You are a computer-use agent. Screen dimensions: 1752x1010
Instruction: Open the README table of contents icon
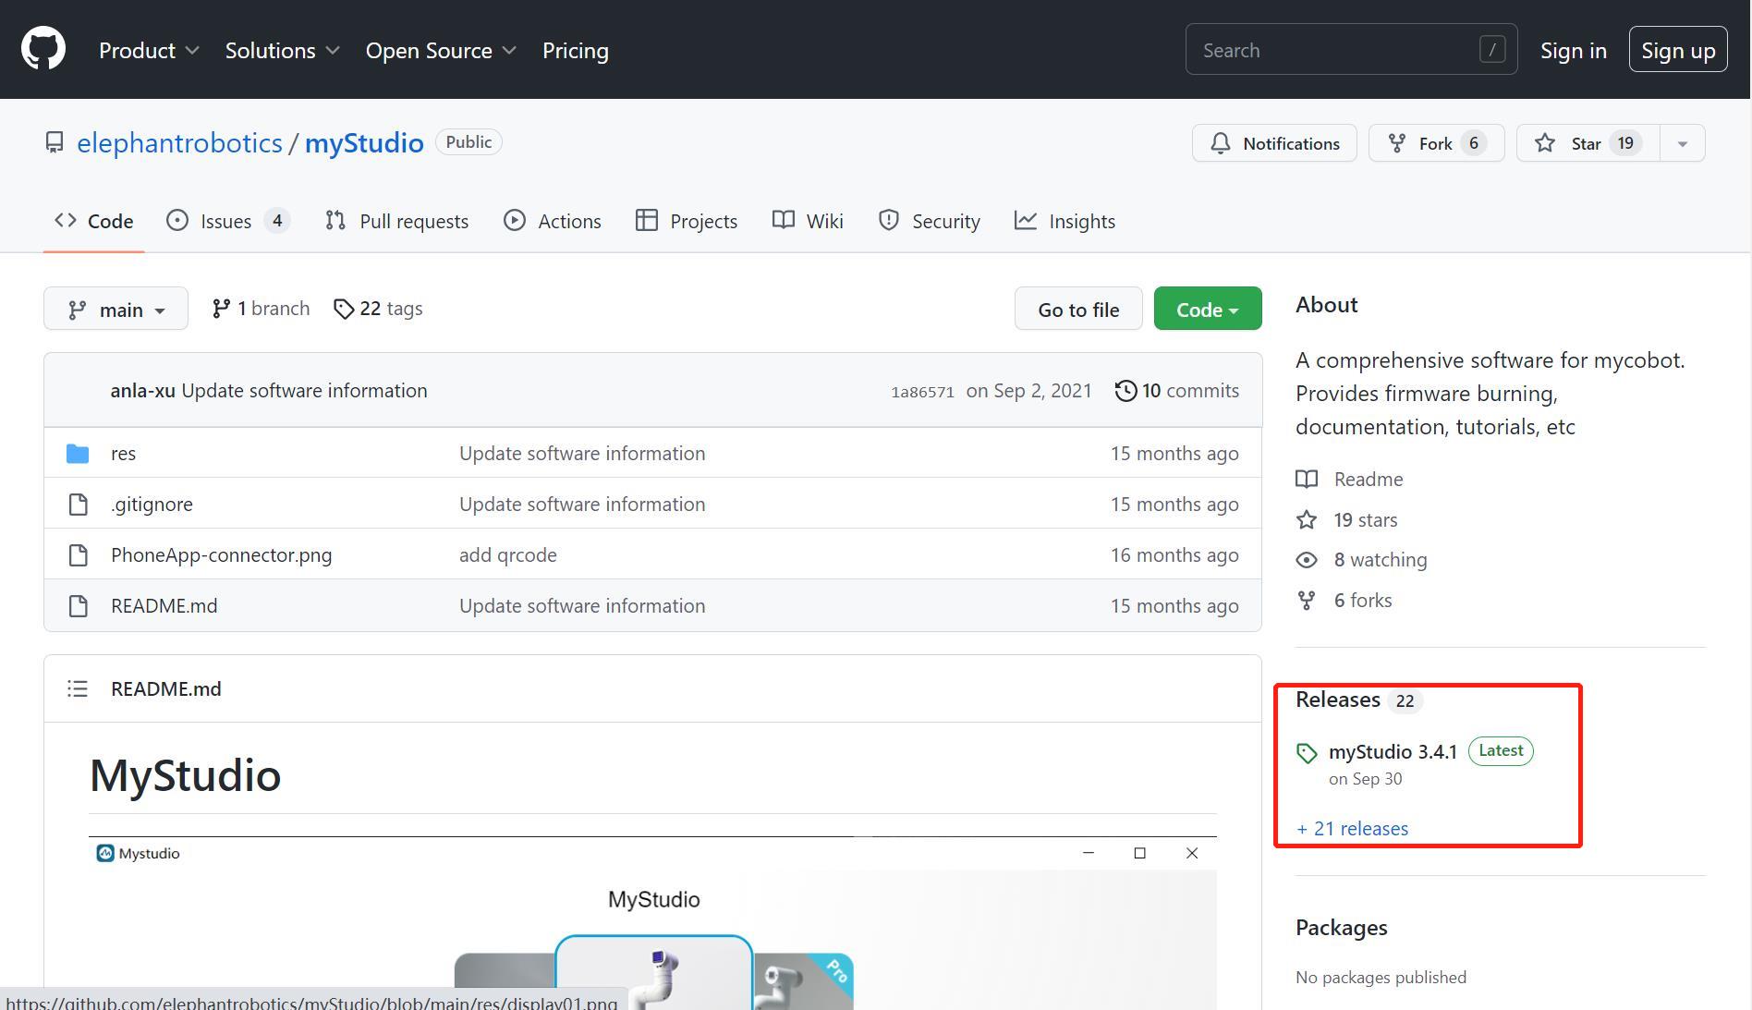[x=78, y=689]
